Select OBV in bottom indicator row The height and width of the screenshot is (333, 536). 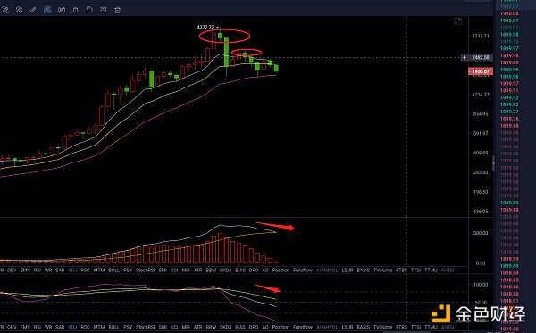click(12, 327)
